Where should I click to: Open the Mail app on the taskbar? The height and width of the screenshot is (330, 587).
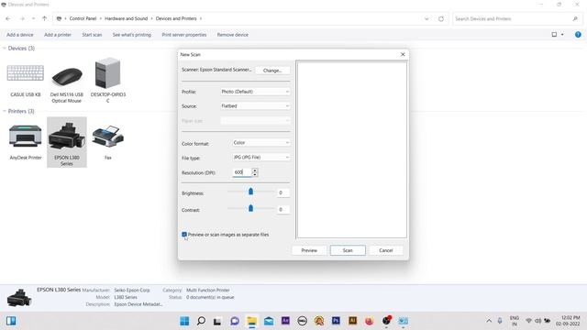coord(269,321)
